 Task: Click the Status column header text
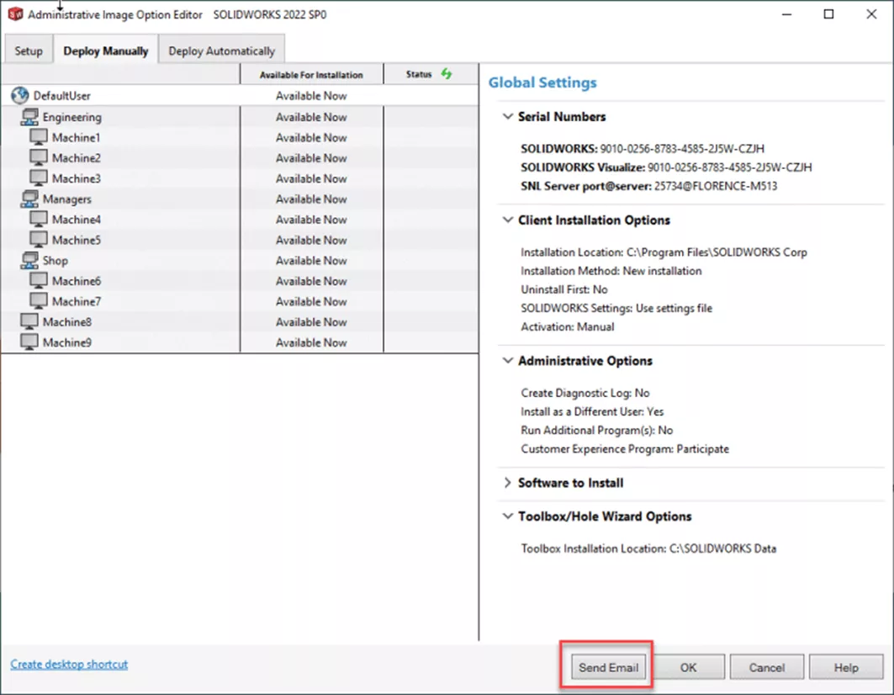pyautogui.click(x=419, y=74)
